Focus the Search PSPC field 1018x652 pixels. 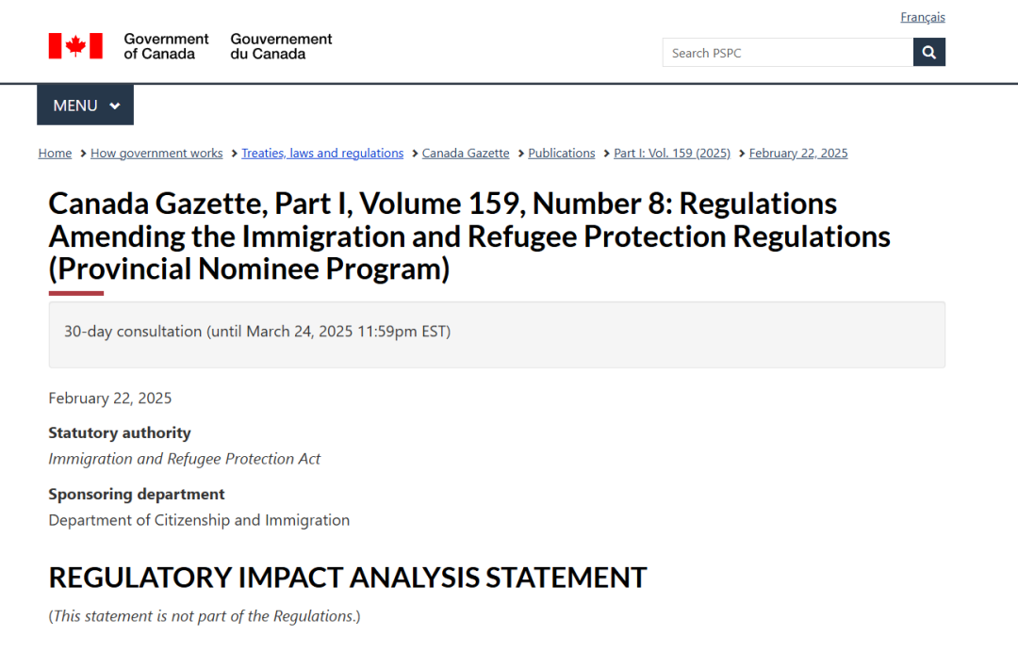point(787,53)
